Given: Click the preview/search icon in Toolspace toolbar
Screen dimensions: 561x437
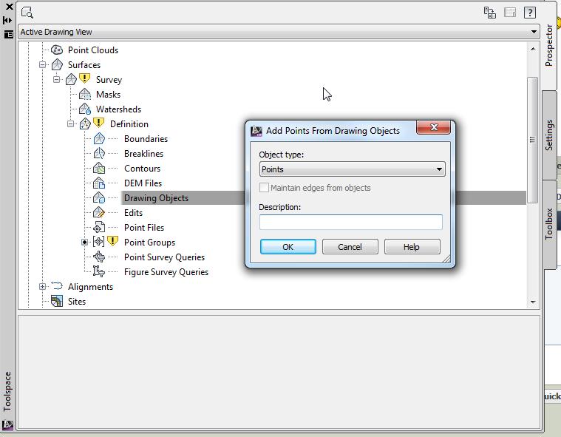Looking at the screenshot, I should pos(27,13).
